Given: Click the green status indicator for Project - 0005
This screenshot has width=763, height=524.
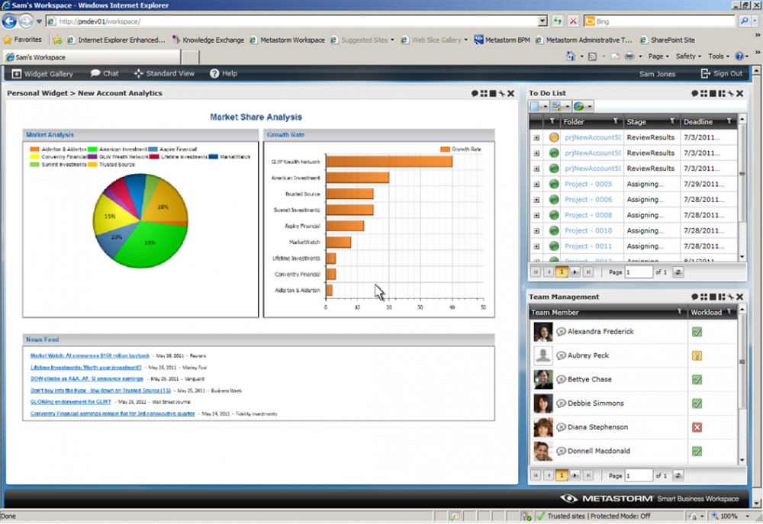Looking at the screenshot, I should tap(554, 185).
